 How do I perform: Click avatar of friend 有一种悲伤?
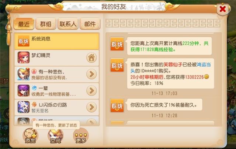pyautogui.click(x=24, y=74)
